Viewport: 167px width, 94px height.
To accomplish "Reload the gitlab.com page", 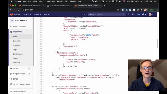I will click(19, 10).
